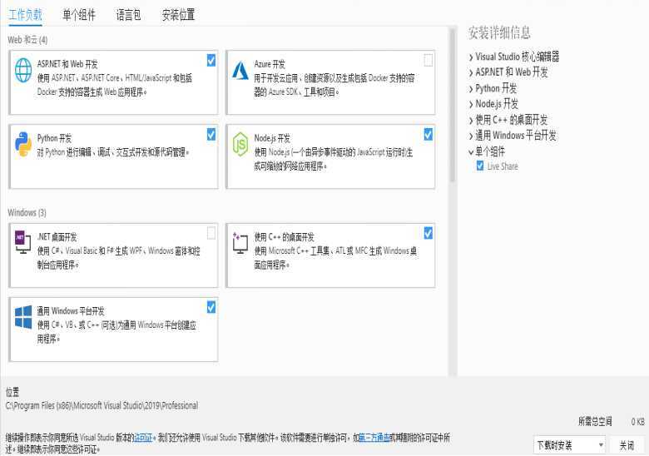
Task: Click the Python logo icon
Action: (x=23, y=145)
